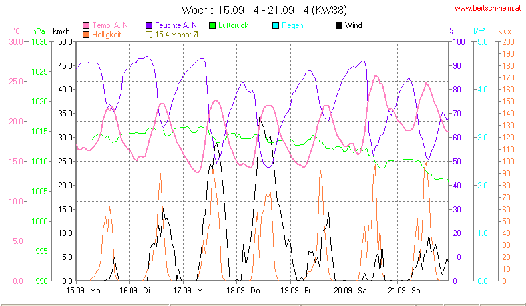Click the 5.0 value on the l/m² axis
The height and width of the screenshot is (306, 526).
tap(483, 41)
